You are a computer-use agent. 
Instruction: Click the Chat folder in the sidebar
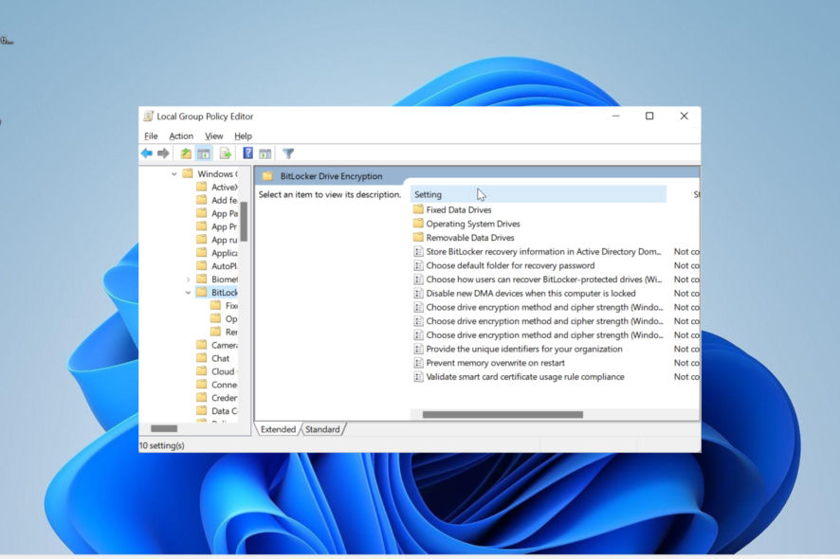pyautogui.click(x=222, y=358)
